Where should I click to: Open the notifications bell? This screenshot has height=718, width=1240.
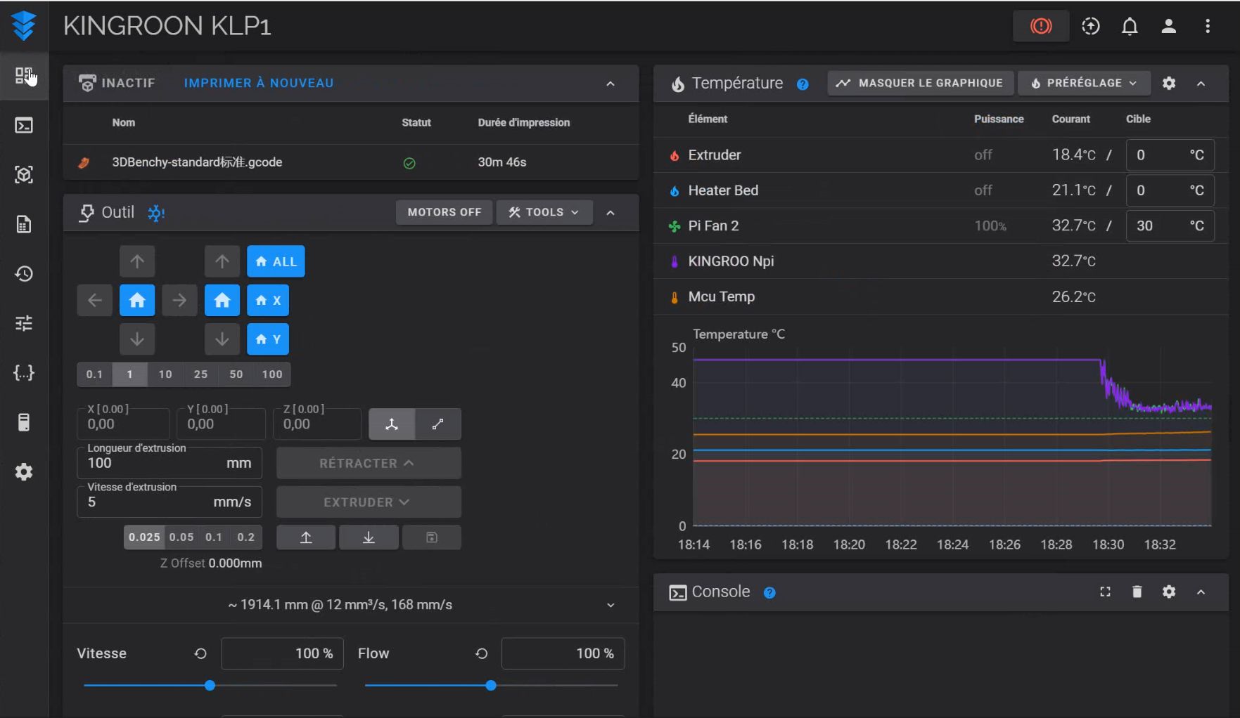coord(1130,26)
